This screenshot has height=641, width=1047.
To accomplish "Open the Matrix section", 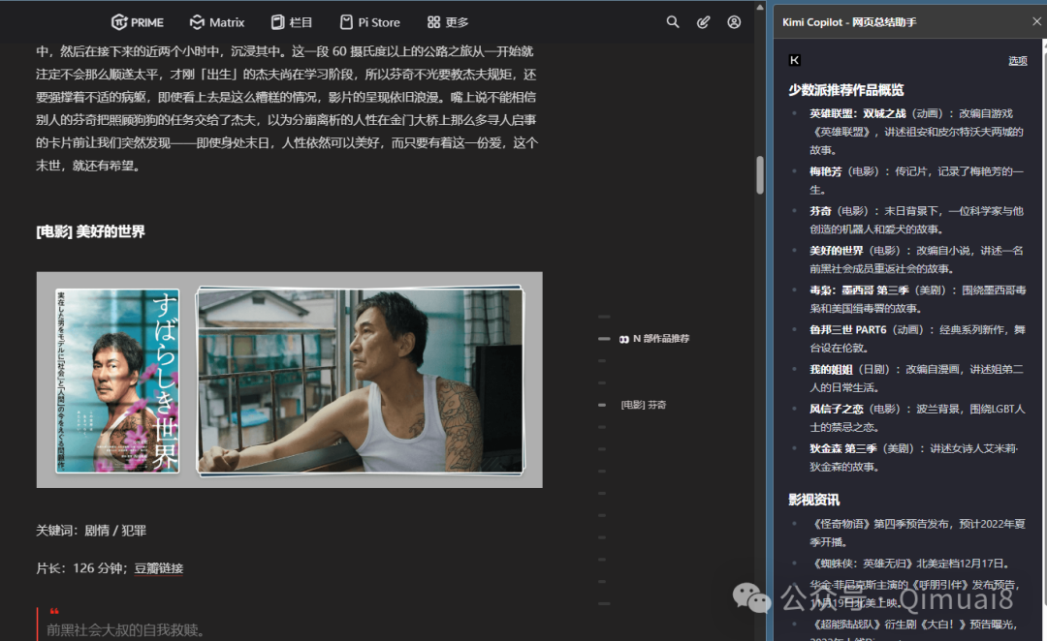I will [x=217, y=22].
